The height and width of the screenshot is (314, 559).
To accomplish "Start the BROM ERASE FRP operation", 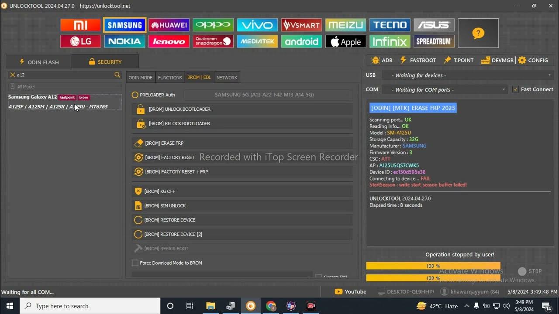I will (x=242, y=143).
